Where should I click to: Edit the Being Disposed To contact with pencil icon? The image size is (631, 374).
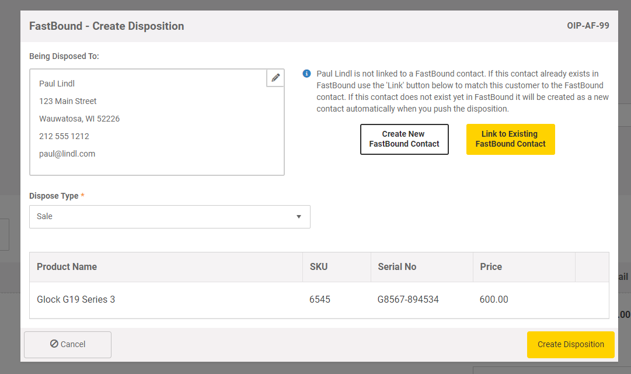pos(276,78)
